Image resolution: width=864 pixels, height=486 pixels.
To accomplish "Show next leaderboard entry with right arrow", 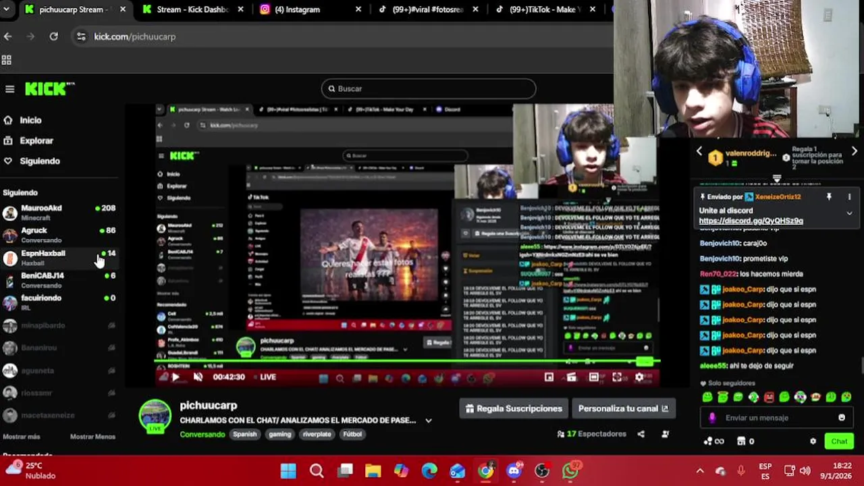I will (x=854, y=152).
